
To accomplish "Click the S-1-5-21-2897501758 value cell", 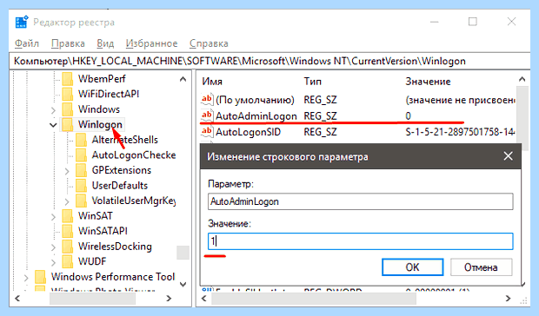I will click(460, 132).
